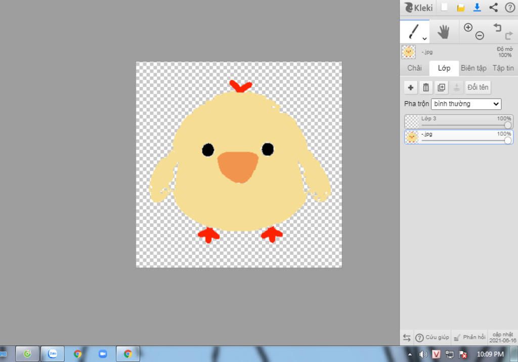Open Phản hồi feedback link
Screen dimensions: 518x362
coord(469,338)
